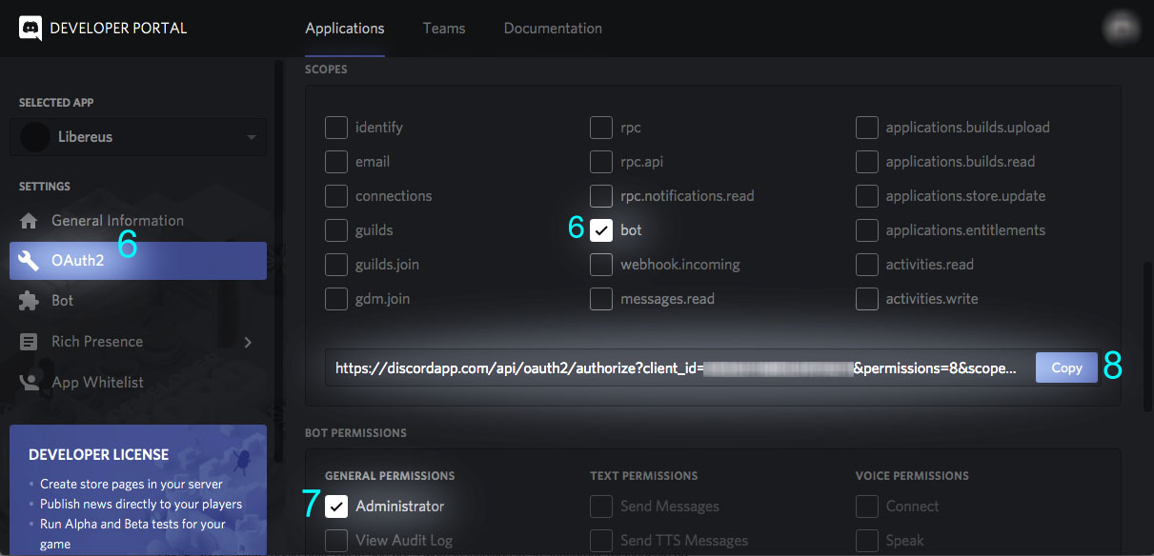This screenshot has height=556, width=1154.
Task: Tick the applications.entitlements checkbox
Action: (866, 230)
